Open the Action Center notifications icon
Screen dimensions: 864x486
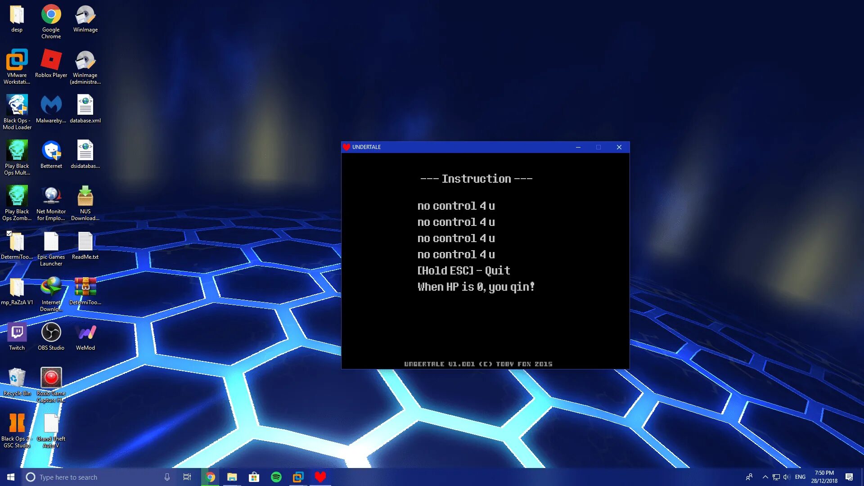849,477
